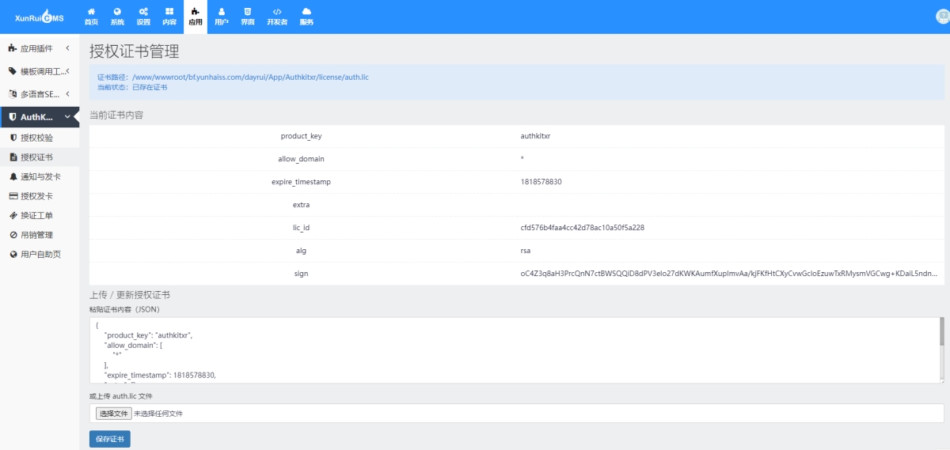Screen dimensions: 950x450
Task: Click the expire_timestamp row label
Action: click(x=301, y=182)
